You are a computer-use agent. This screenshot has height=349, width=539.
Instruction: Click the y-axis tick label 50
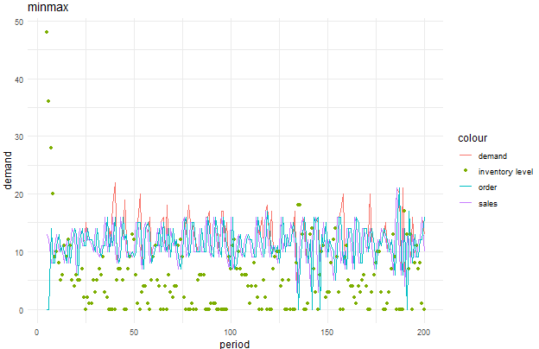pyautogui.click(x=19, y=21)
